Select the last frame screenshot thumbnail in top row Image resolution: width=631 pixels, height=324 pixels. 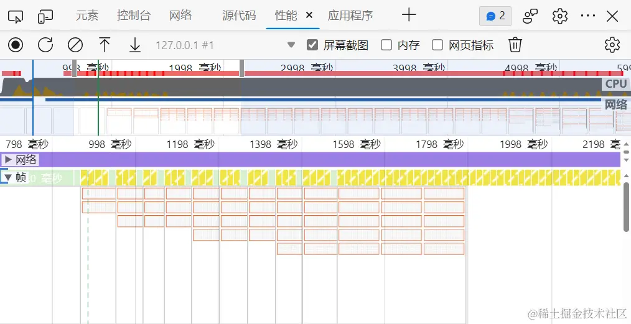pos(444,193)
